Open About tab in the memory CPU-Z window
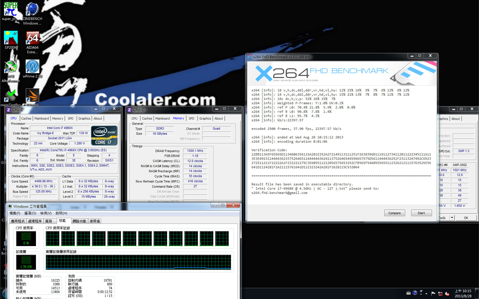The height and width of the screenshot is (299, 479). (219, 118)
